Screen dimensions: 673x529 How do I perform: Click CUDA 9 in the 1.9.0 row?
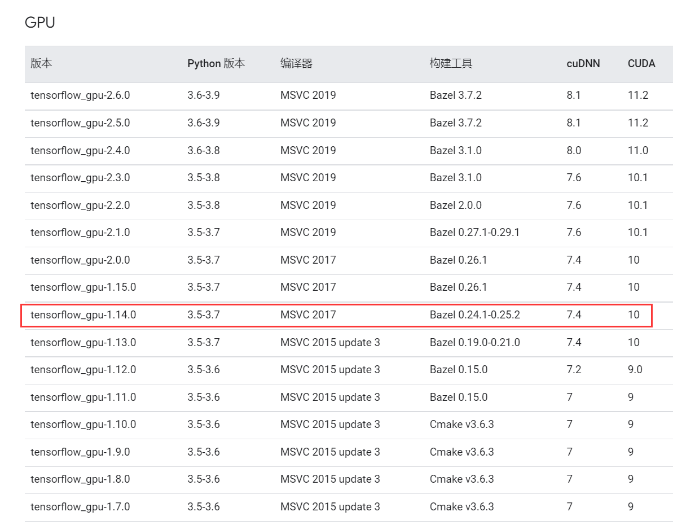pyautogui.click(x=631, y=452)
